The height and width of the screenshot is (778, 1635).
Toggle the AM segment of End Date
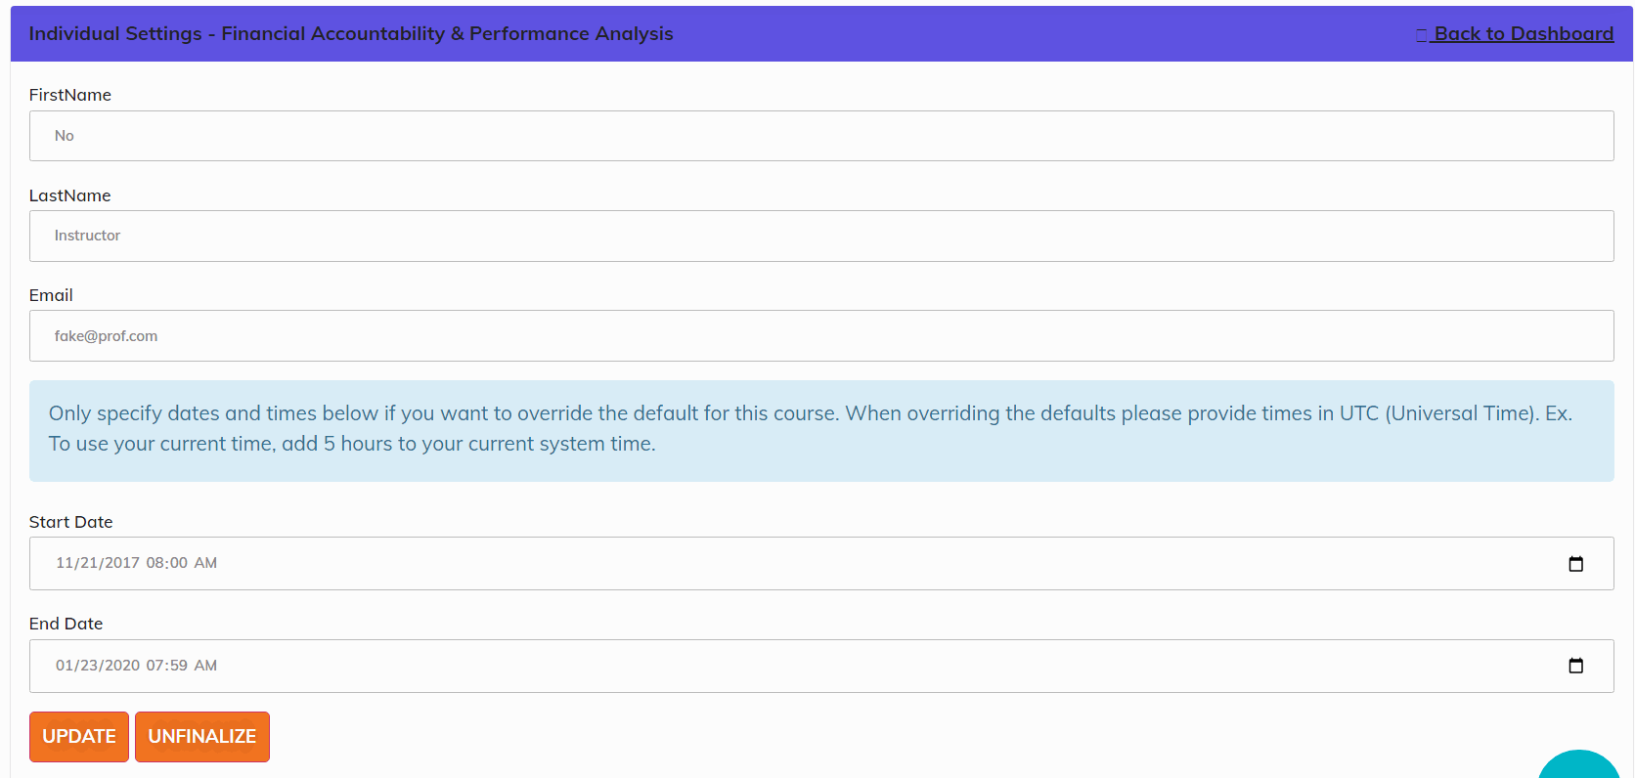click(205, 666)
